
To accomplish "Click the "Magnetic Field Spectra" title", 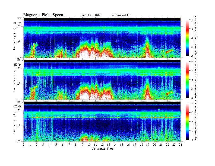I will click(x=45, y=15).
